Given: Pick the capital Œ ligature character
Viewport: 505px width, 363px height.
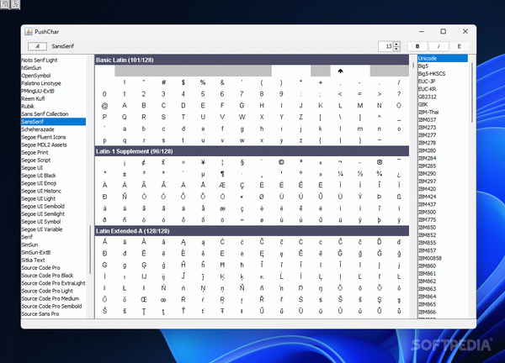Looking at the screenshot, I should 144,300.
